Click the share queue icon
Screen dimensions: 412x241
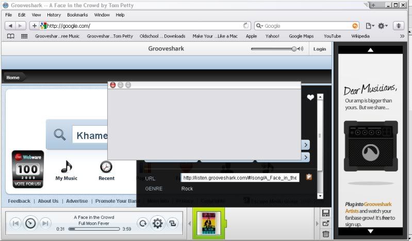(x=325, y=223)
